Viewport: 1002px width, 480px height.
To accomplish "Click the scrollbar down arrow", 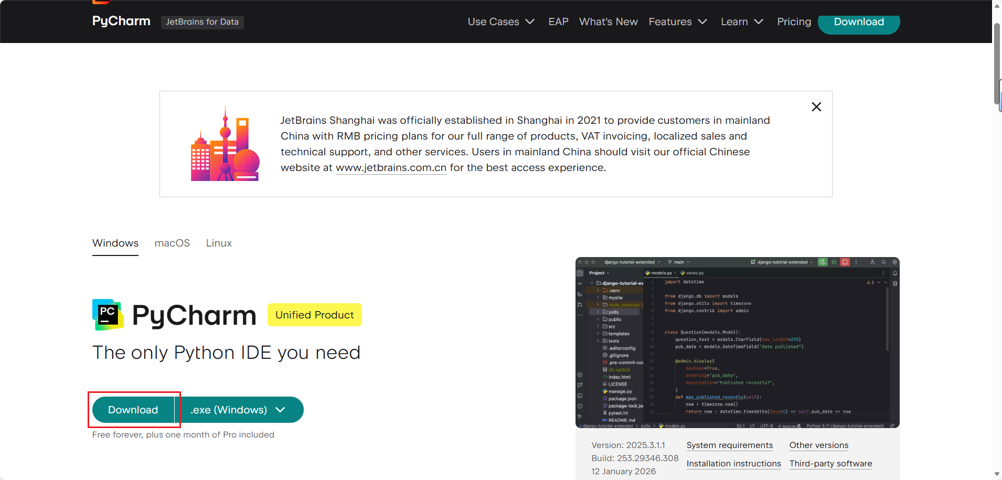I will coord(997,474).
